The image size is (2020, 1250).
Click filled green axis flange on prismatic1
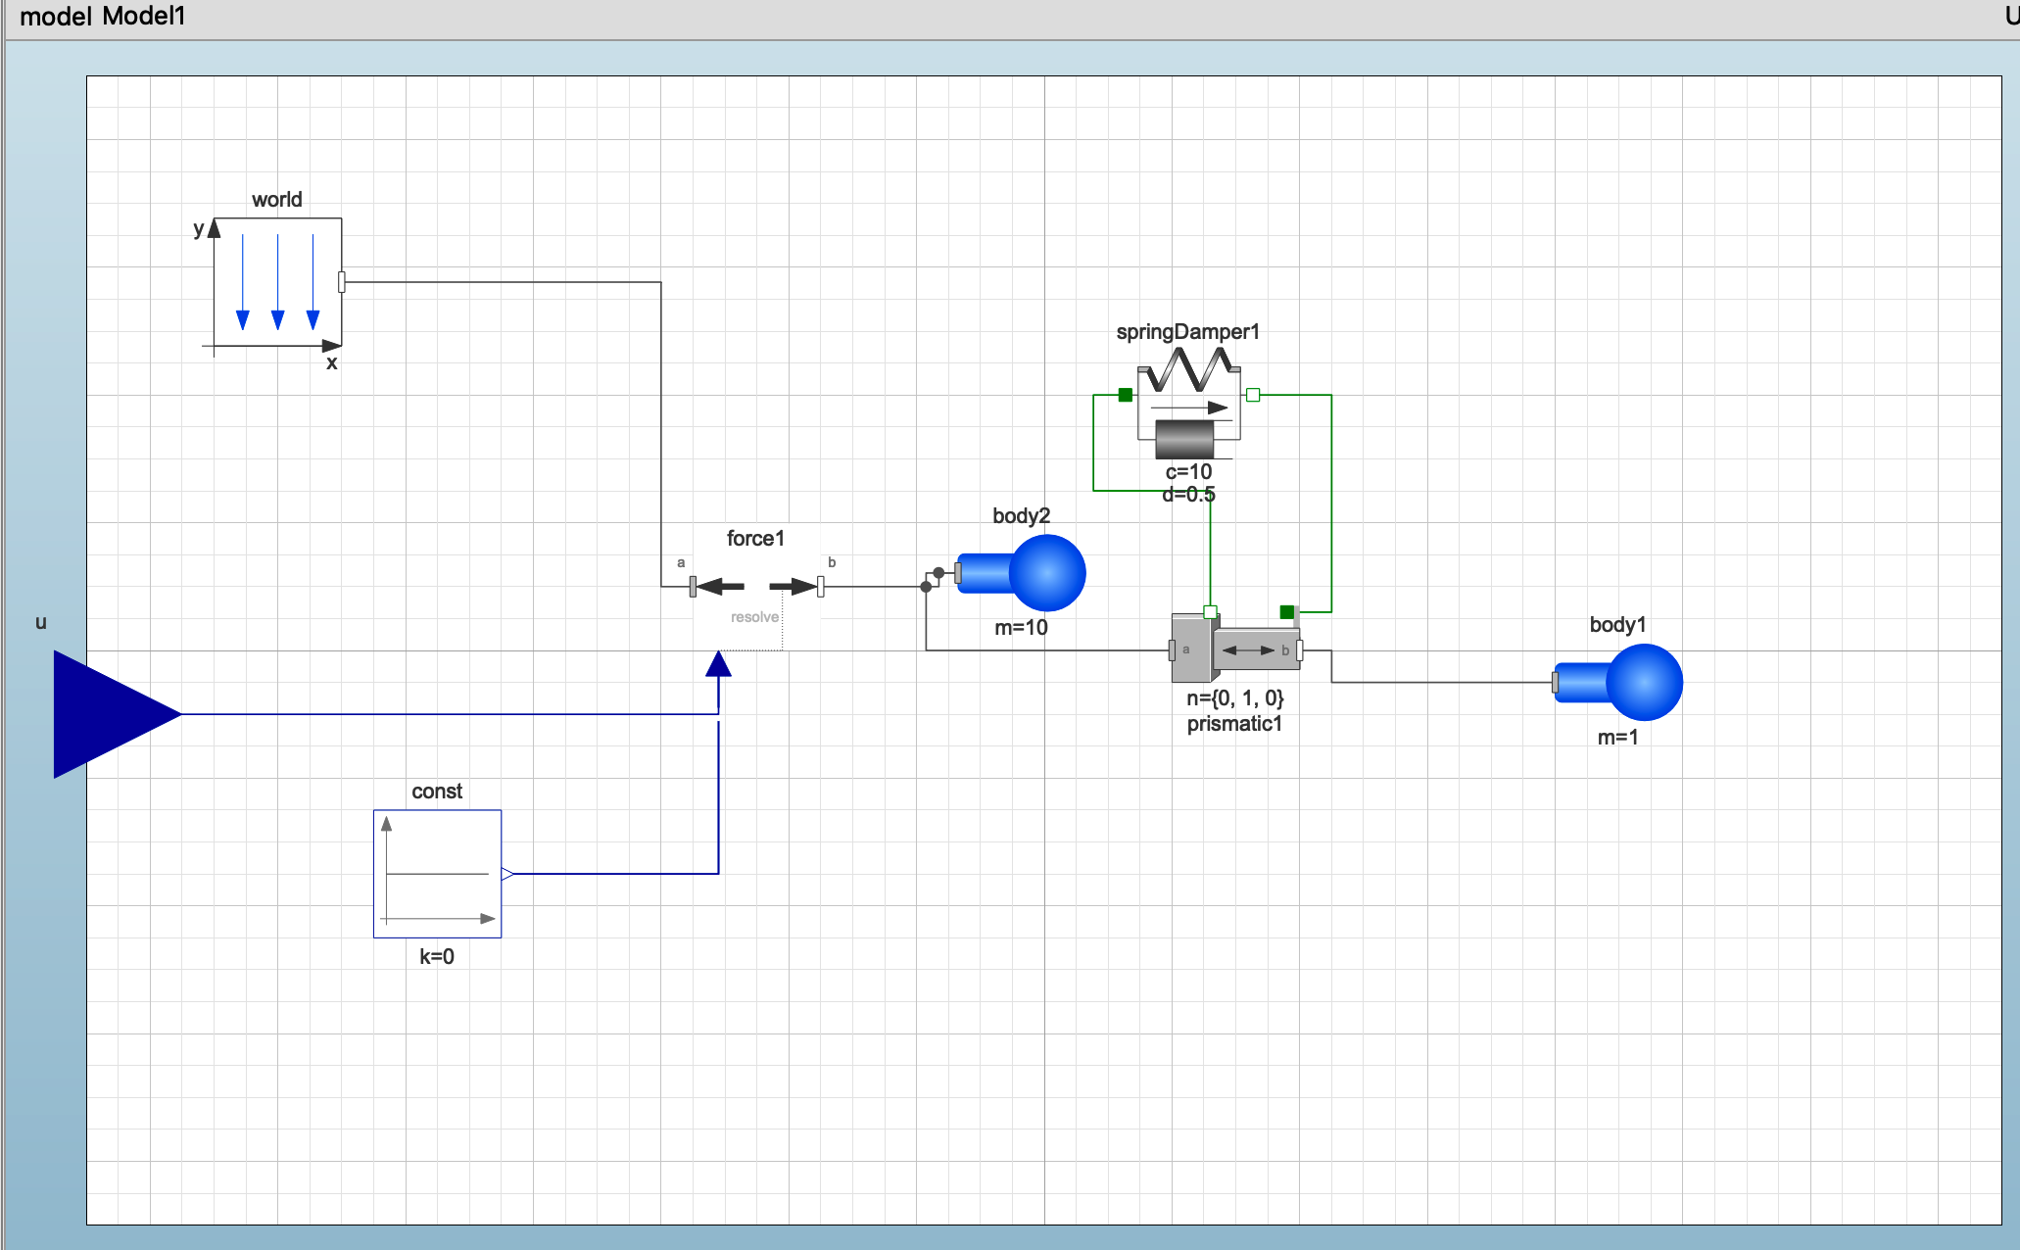tap(1287, 612)
